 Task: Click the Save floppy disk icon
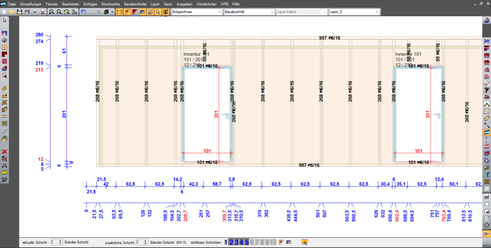tap(19, 12)
